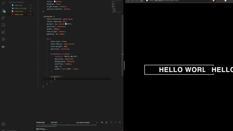This screenshot has width=233, height=131.
Task: Open the panel tabs overflow ellipsis
Action: [61, 123]
